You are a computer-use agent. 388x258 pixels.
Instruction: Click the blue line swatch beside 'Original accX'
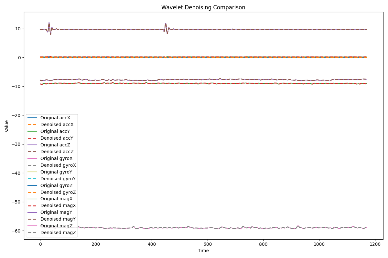(32, 118)
